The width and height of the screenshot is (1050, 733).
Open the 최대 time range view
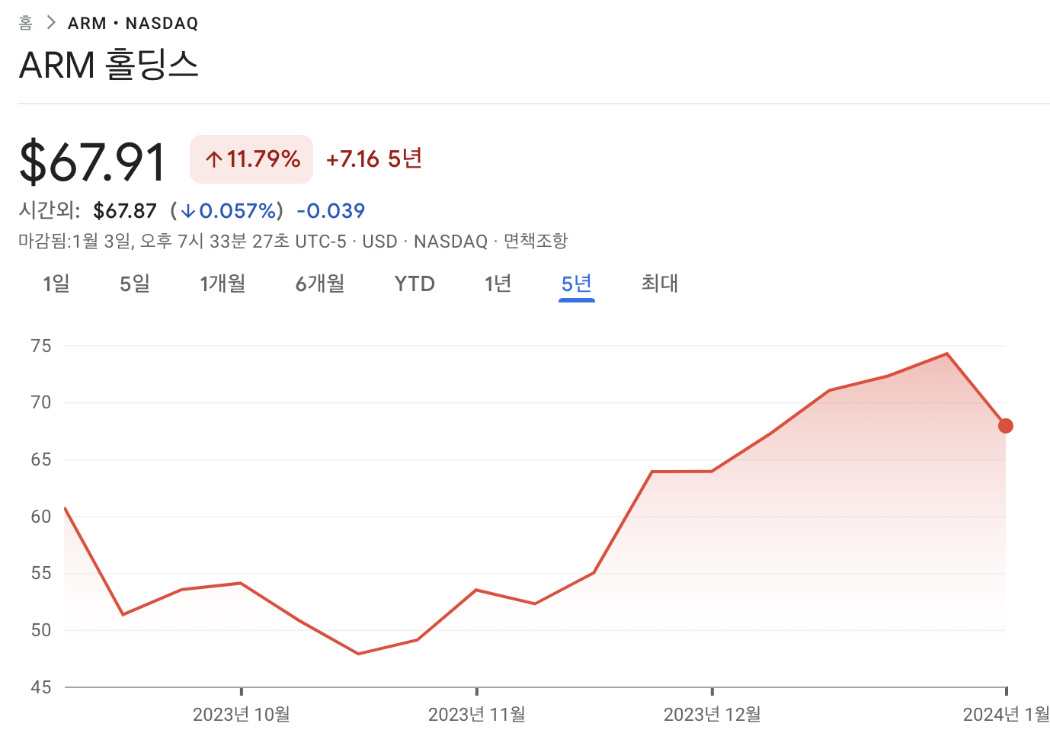tap(658, 283)
